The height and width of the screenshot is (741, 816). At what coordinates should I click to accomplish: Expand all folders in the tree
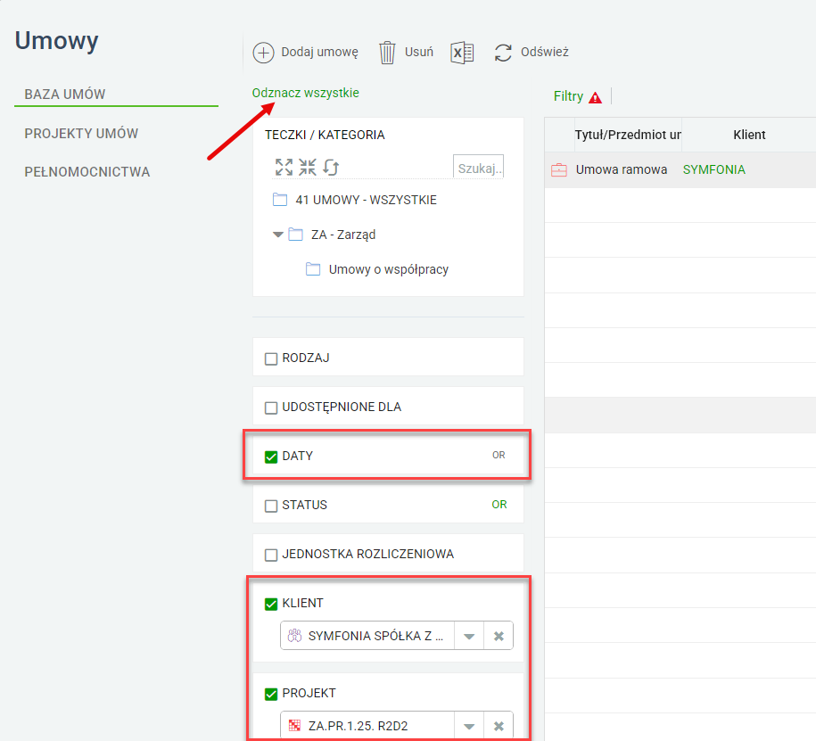pos(284,167)
